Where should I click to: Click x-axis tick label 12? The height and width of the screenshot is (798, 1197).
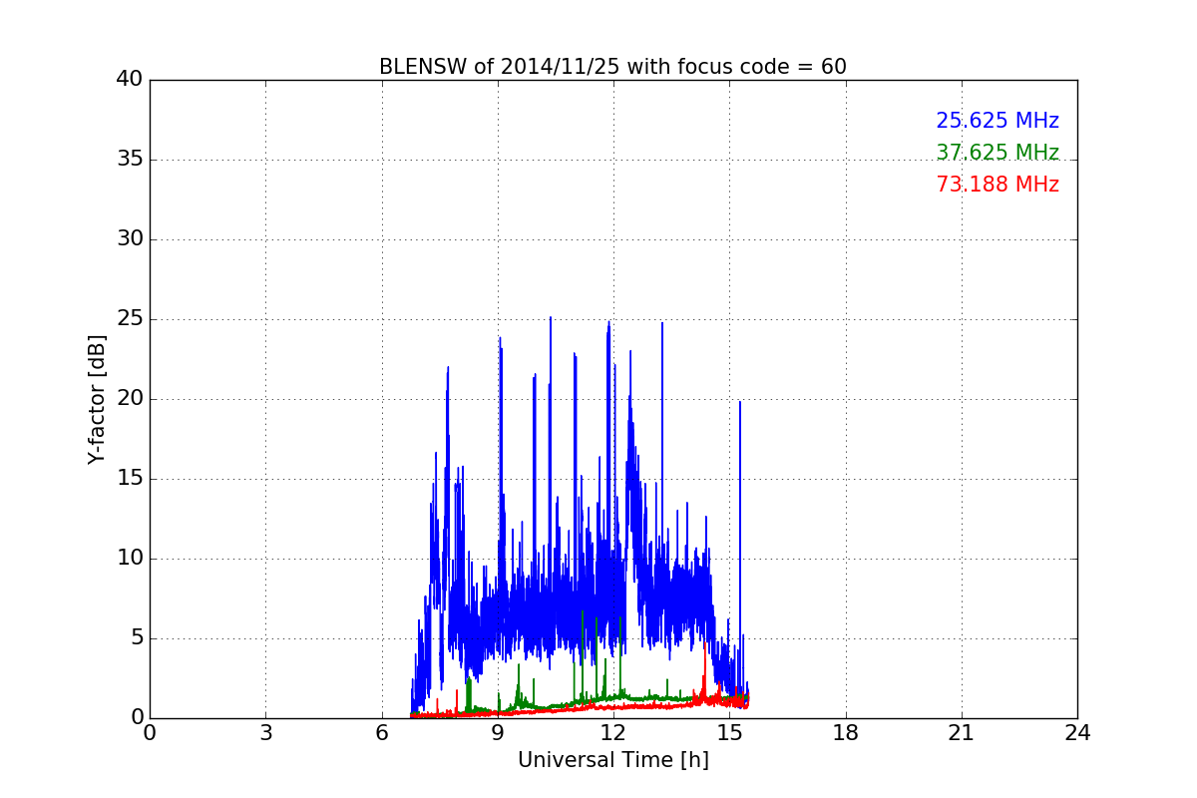[613, 733]
